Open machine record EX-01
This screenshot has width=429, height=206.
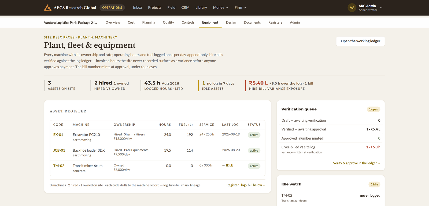pyautogui.click(x=58, y=135)
